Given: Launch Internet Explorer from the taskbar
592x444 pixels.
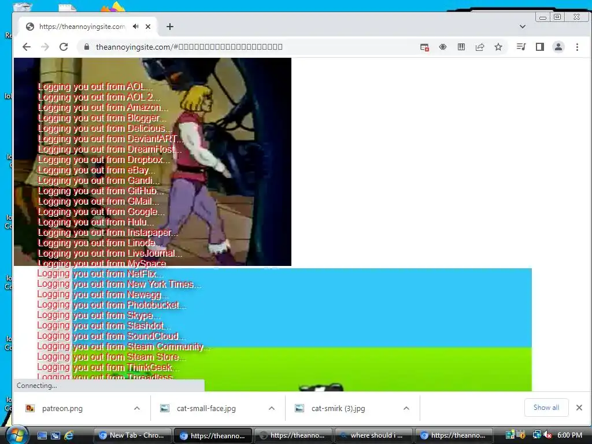Looking at the screenshot, I should tap(69, 435).
